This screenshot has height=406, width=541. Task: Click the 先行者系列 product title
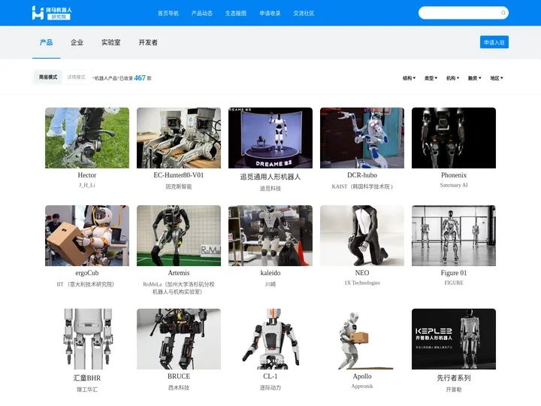pyautogui.click(x=454, y=378)
